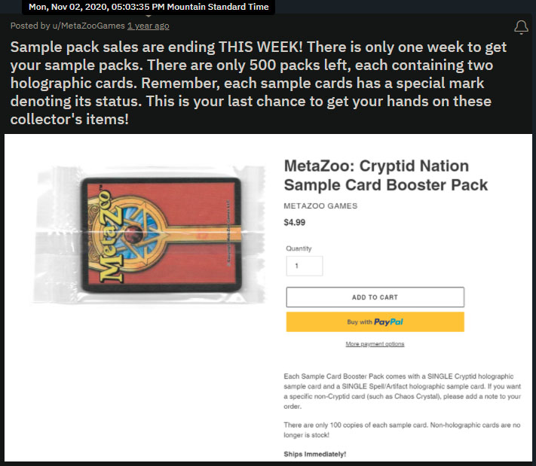This screenshot has height=466, width=536.
Task: Click the "1 year ago" timestamp link
Action: coord(148,26)
